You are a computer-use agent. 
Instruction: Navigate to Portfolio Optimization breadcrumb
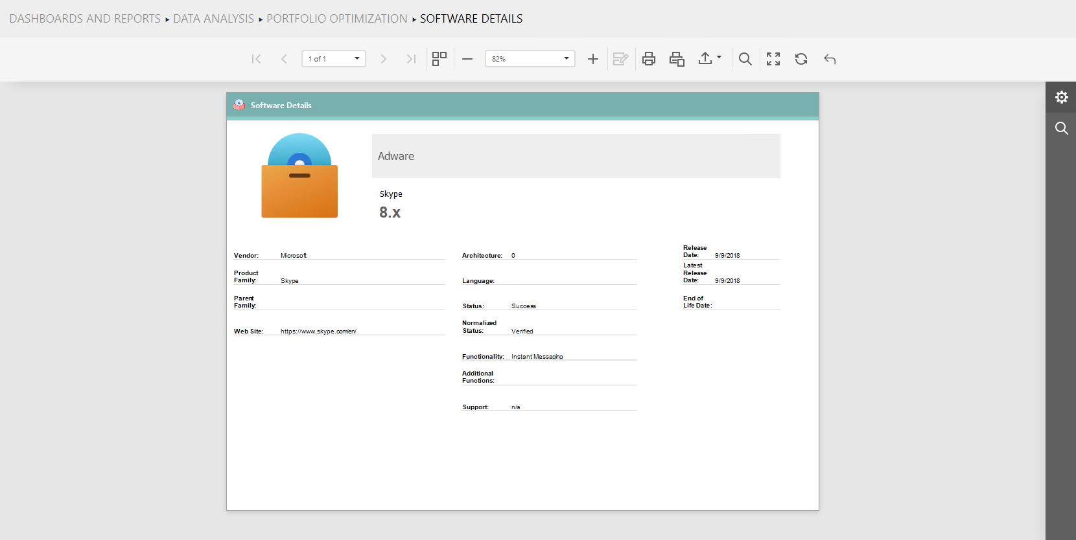click(x=336, y=19)
